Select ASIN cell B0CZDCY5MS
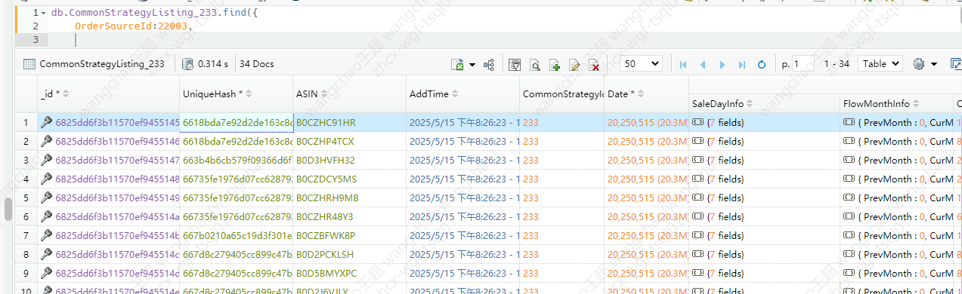The height and width of the screenshot is (294, 962). pyautogui.click(x=350, y=179)
